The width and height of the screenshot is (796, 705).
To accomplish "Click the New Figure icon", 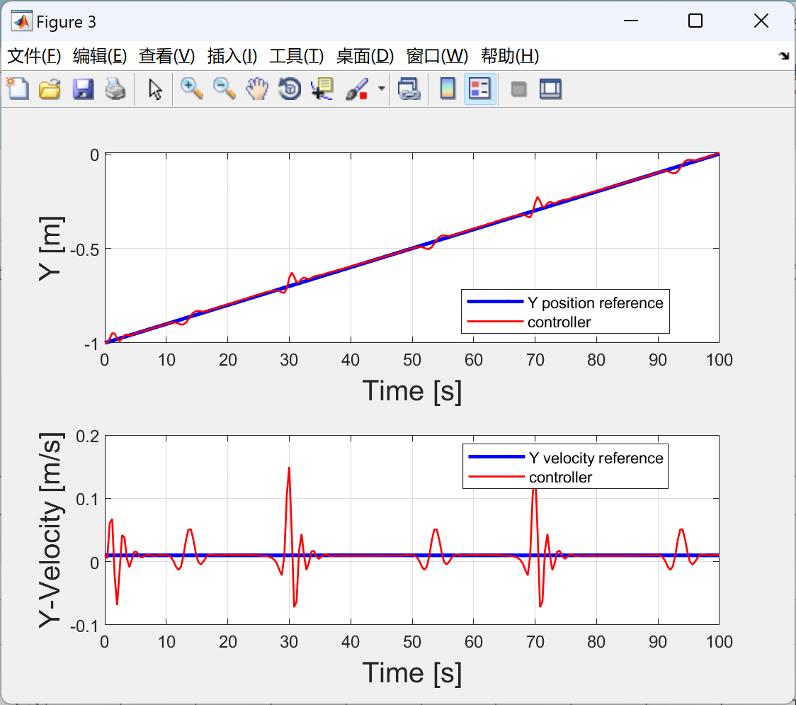I will [x=18, y=89].
